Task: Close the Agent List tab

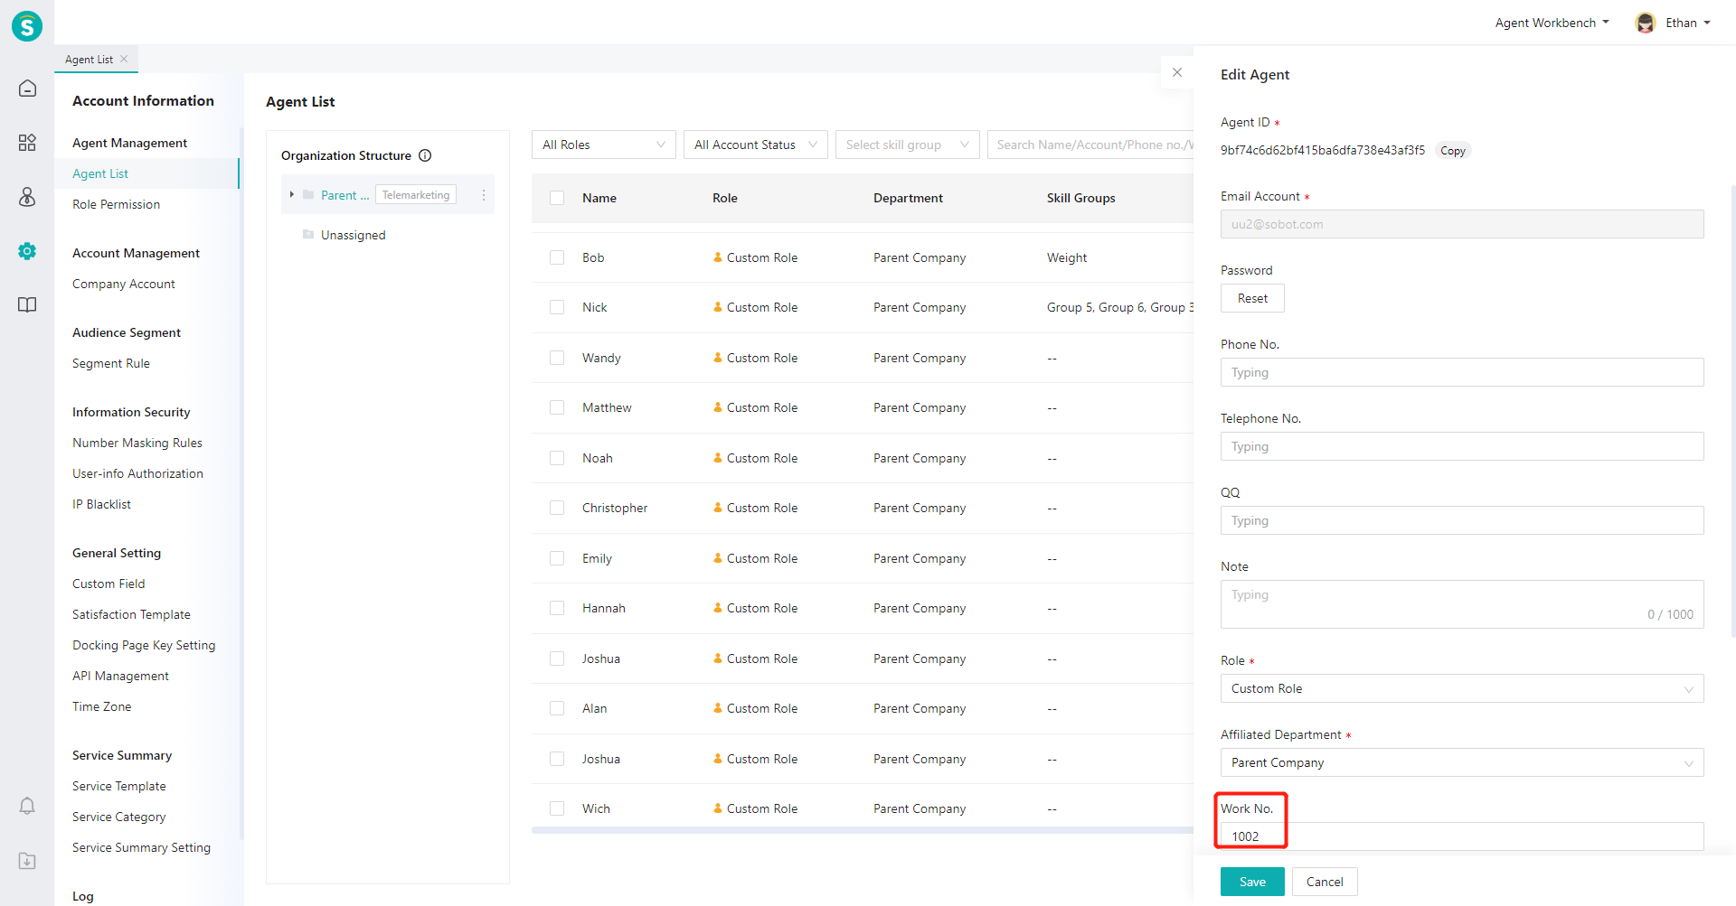Action: click(x=124, y=59)
